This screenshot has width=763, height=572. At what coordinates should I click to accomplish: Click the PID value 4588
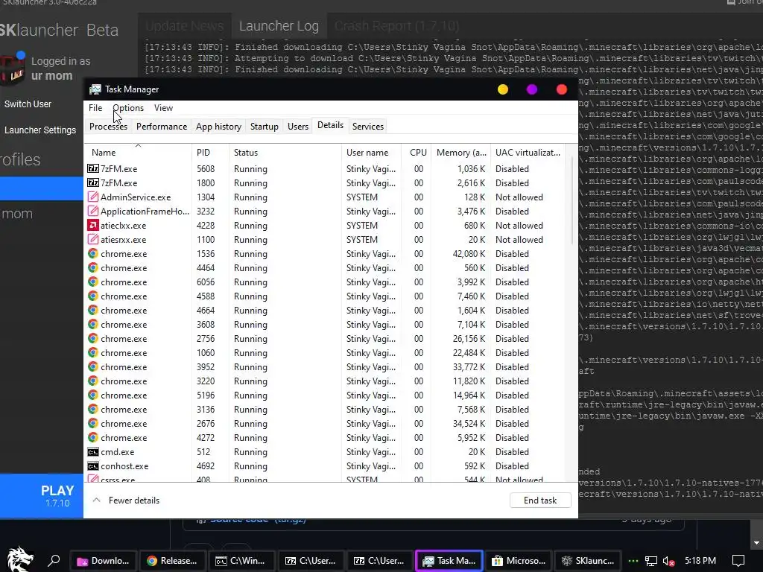[206, 296]
